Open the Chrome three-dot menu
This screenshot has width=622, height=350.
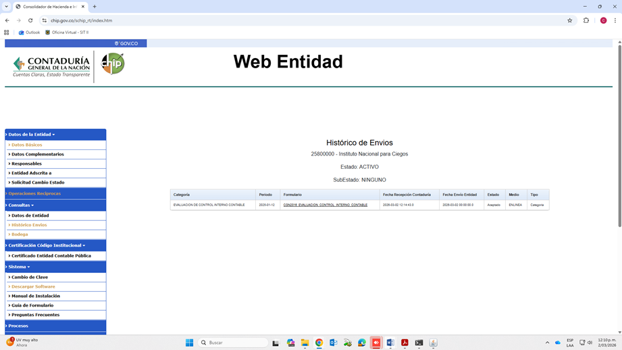(x=615, y=20)
